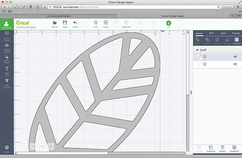This screenshot has height=158, width=242.
Task: Click the browser Share button
Action: coord(24,7)
